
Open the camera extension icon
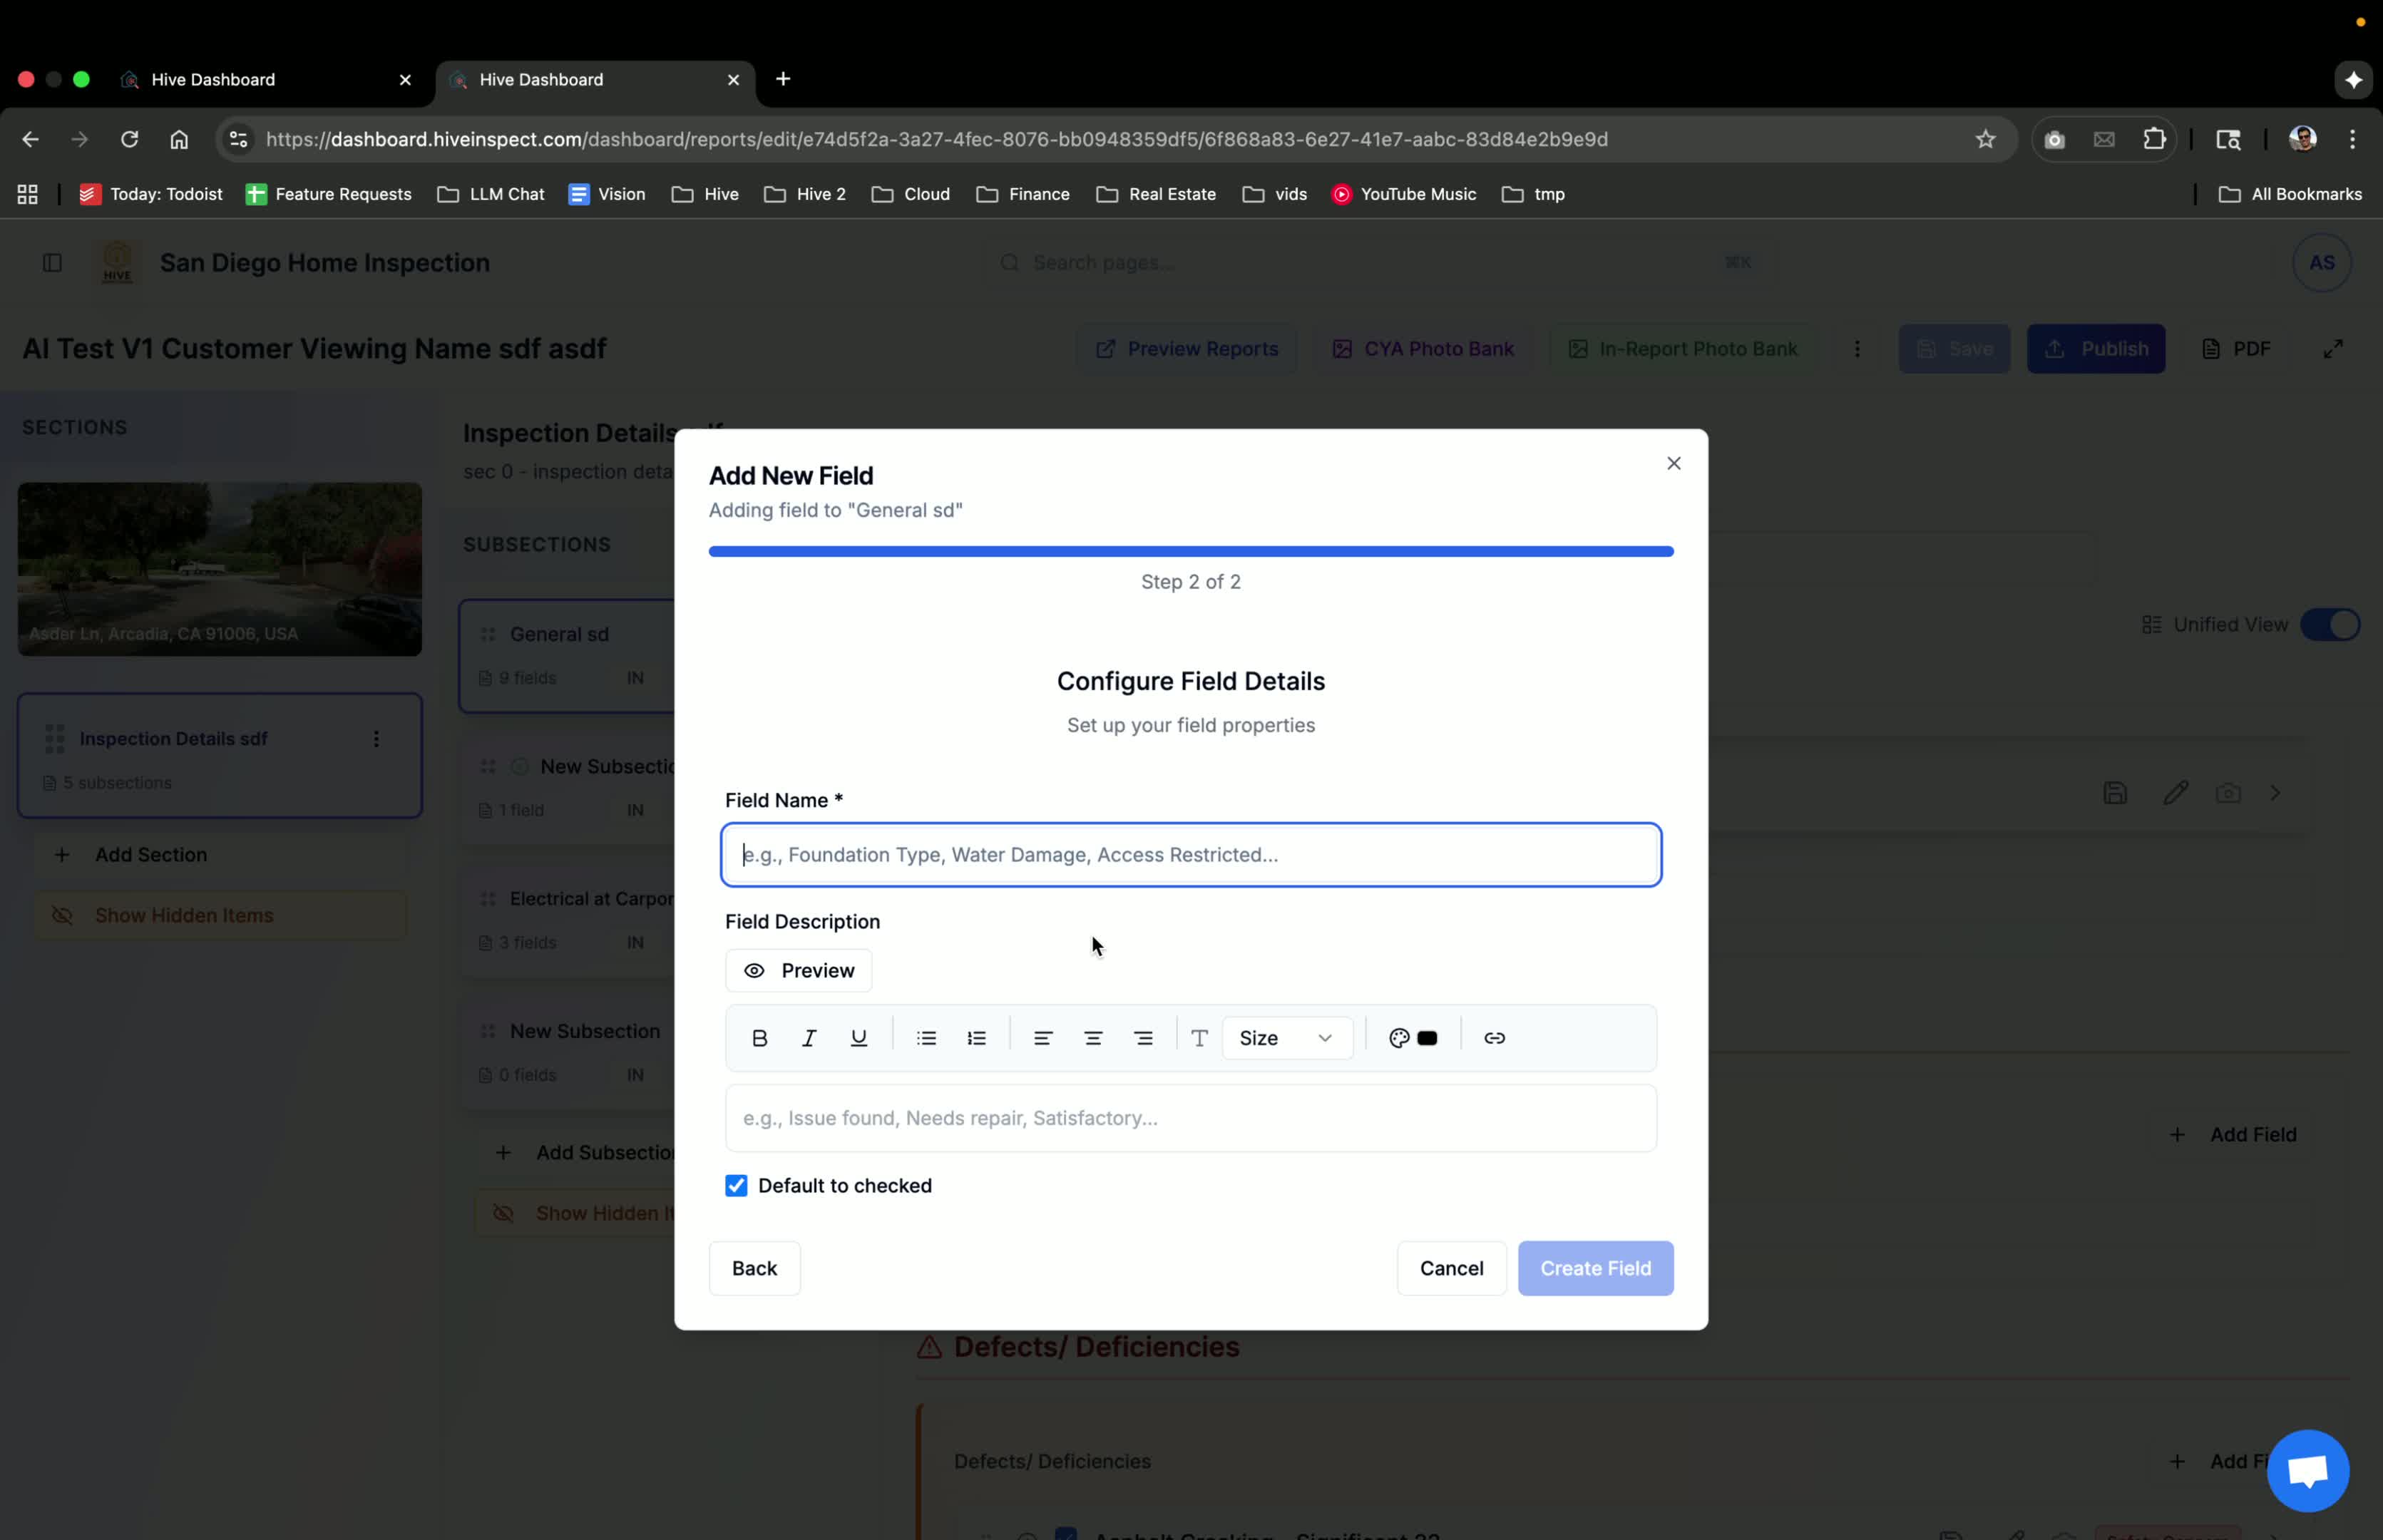click(x=2054, y=139)
